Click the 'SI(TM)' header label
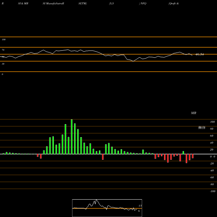The height and width of the screenshot is (217, 217). 82,3
